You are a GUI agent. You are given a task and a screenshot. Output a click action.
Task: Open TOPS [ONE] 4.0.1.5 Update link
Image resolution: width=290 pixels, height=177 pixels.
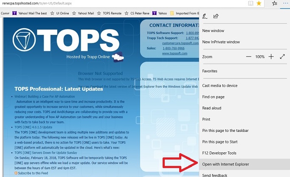33,127
